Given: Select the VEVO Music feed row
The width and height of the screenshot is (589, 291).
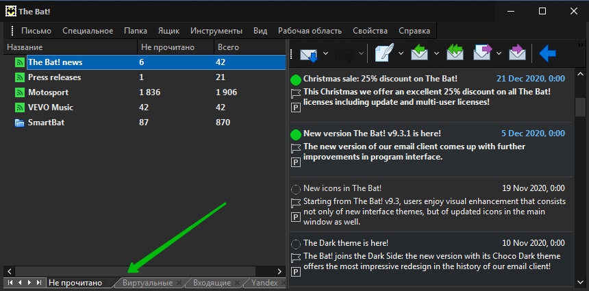Looking at the screenshot, I should pyautogui.click(x=145, y=107).
